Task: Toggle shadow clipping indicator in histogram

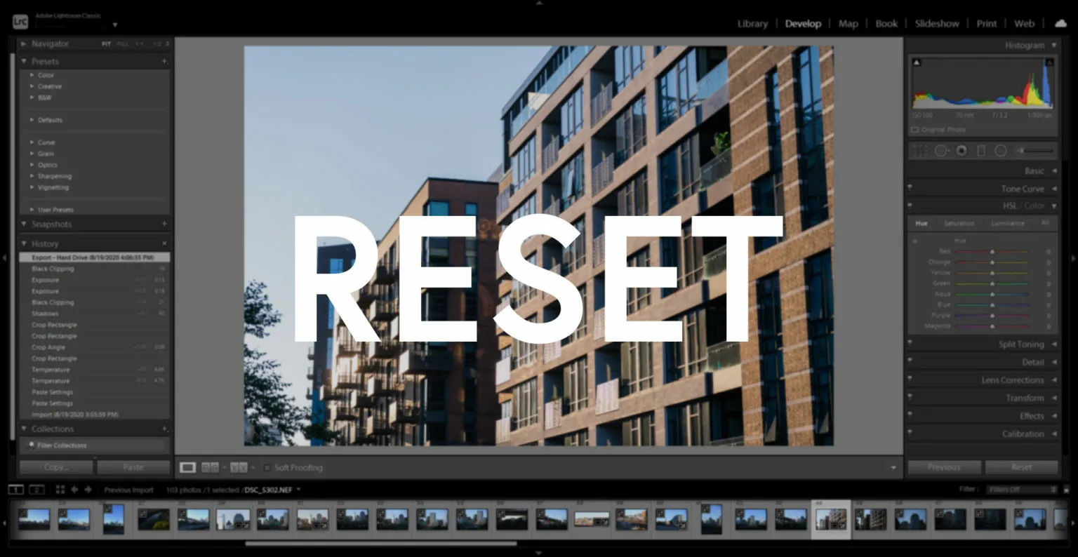Action: 917,63
